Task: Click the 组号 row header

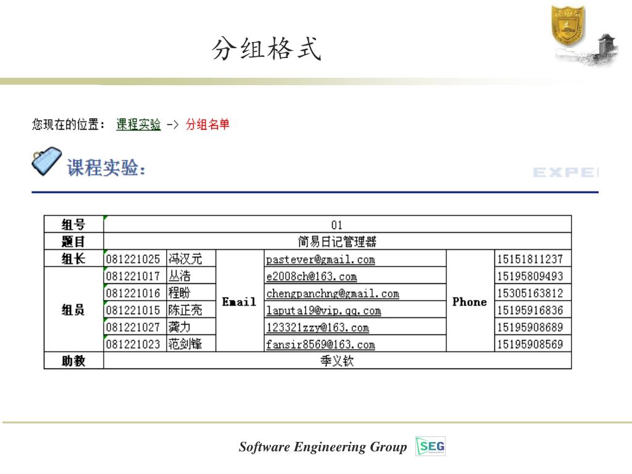Action: pyautogui.click(x=73, y=225)
